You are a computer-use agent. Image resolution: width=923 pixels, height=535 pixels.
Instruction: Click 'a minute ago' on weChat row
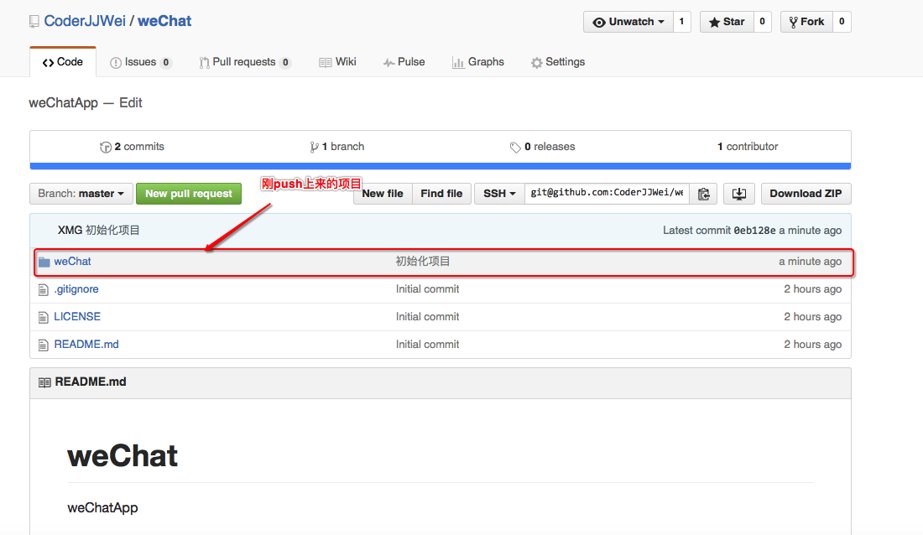coord(810,262)
